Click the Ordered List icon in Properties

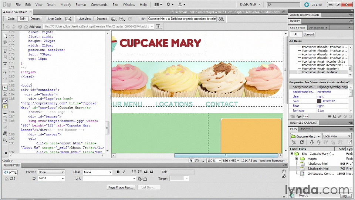(140, 172)
